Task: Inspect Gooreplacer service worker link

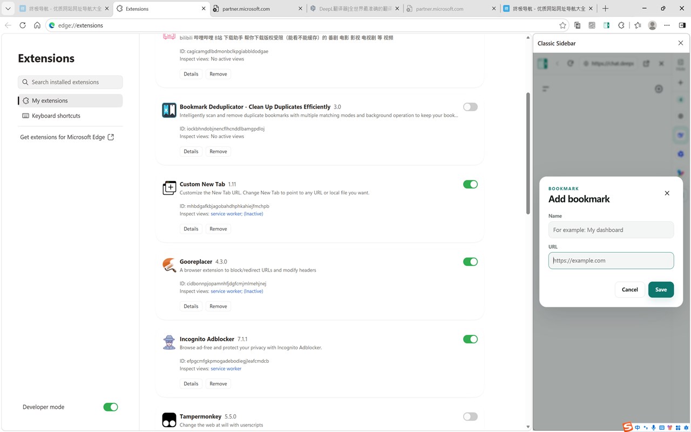Action: (237, 291)
